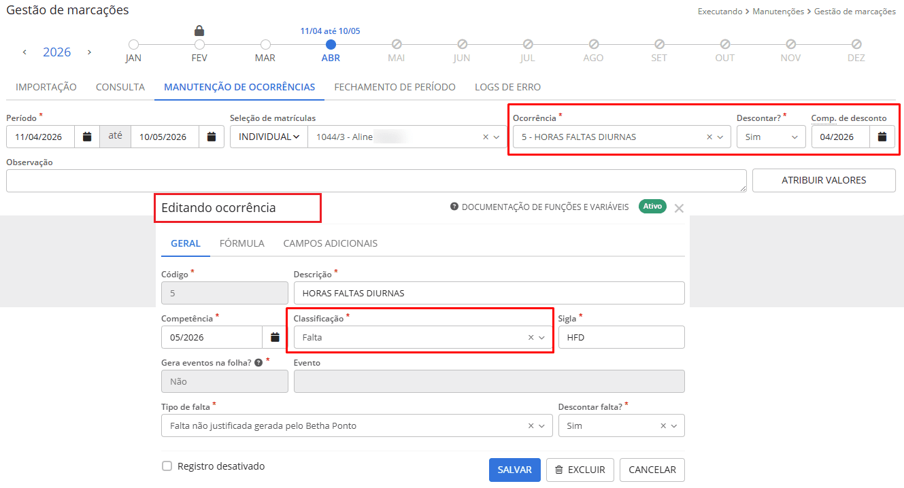
Task: Close the Editando ocorrência dialog
Action: (x=679, y=208)
